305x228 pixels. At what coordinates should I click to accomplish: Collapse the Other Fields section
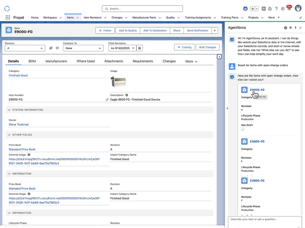(x=9, y=135)
